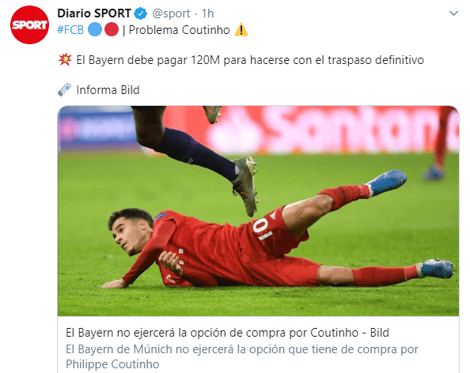Click the Informa Bild text
The width and height of the screenshot is (470, 373).
(x=108, y=90)
